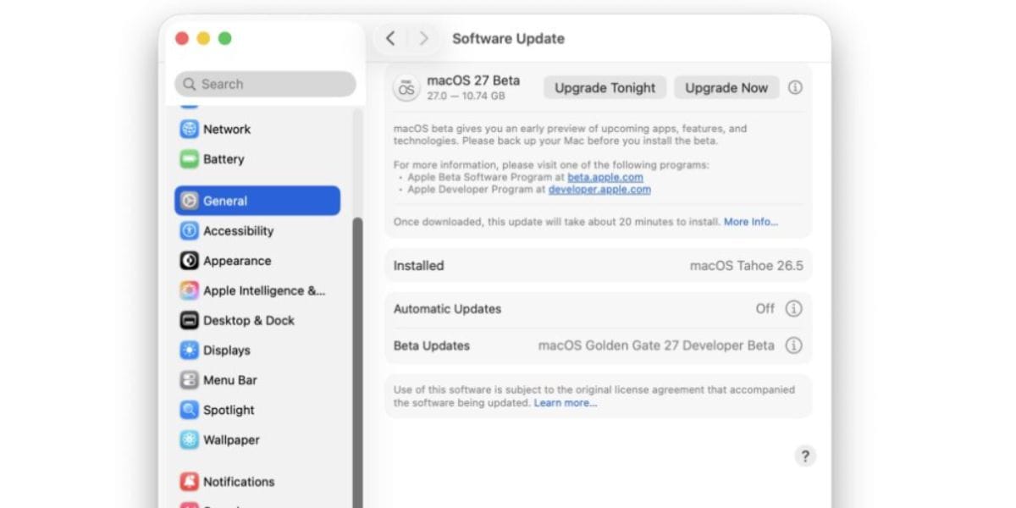This screenshot has width=1016, height=508.
Task: Open the Battery icon in sidebar
Action: pyautogui.click(x=189, y=159)
